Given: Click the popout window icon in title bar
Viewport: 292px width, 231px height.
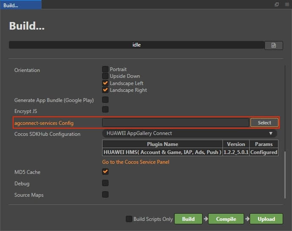Looking at the screenshot, I should (x=277, y=4).
